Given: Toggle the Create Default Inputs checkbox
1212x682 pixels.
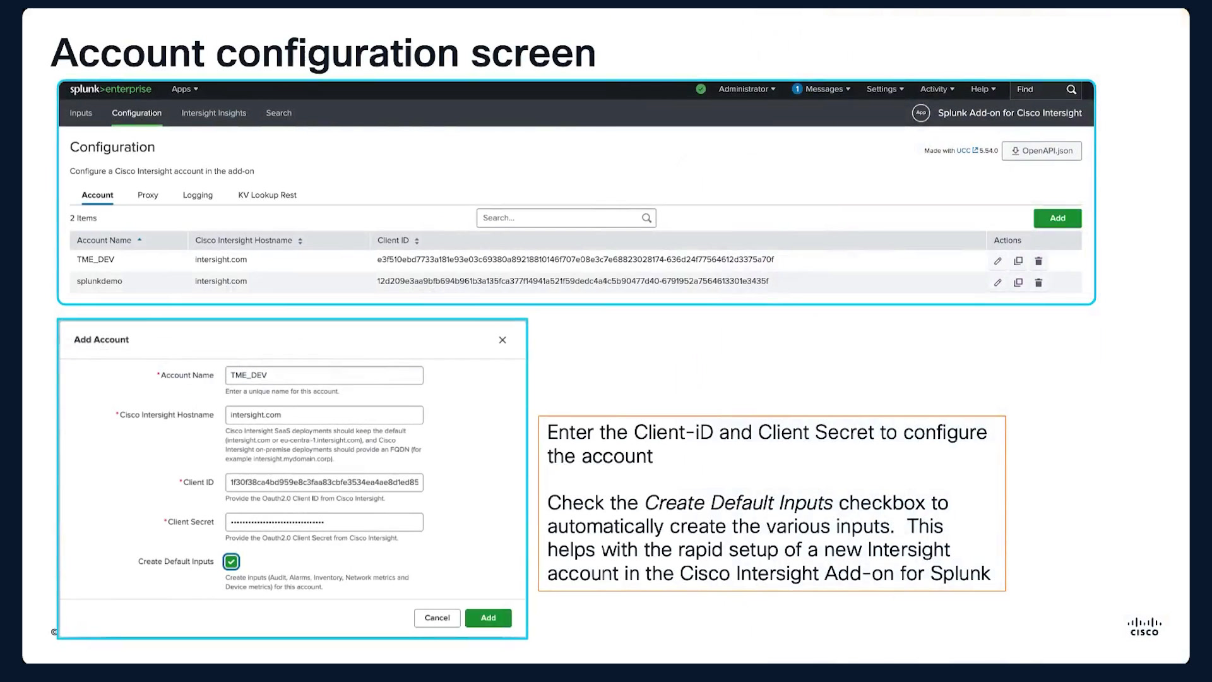Looking at the screenshot, I should pos(232,561).
